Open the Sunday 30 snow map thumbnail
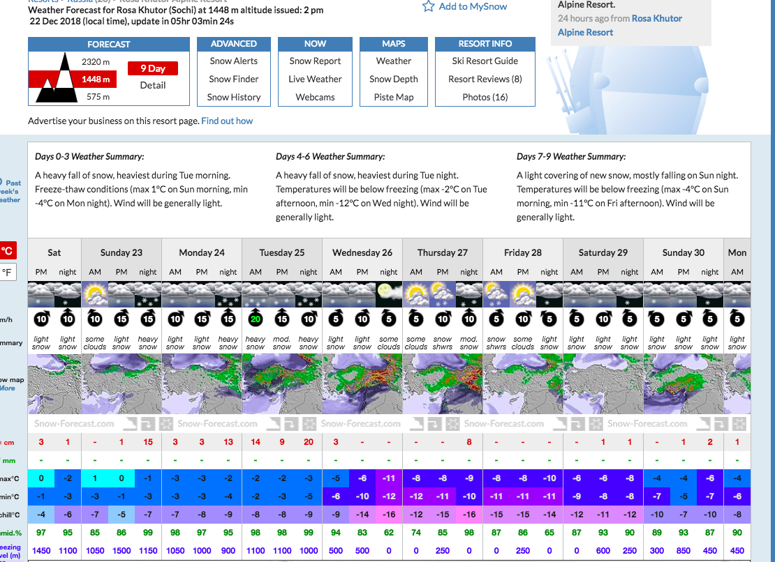Image resolution: width=775 pixels, height=562 pixels. 684,384
